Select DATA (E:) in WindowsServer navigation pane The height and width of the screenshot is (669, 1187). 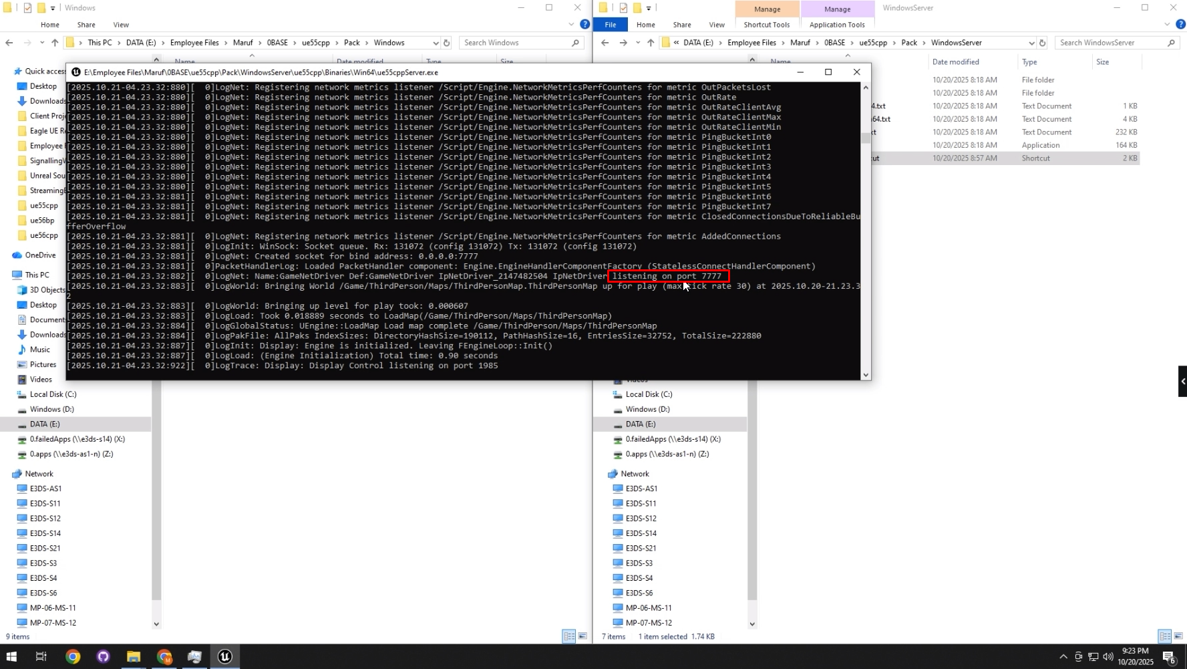pyautogui.click(x=641, y=424)
